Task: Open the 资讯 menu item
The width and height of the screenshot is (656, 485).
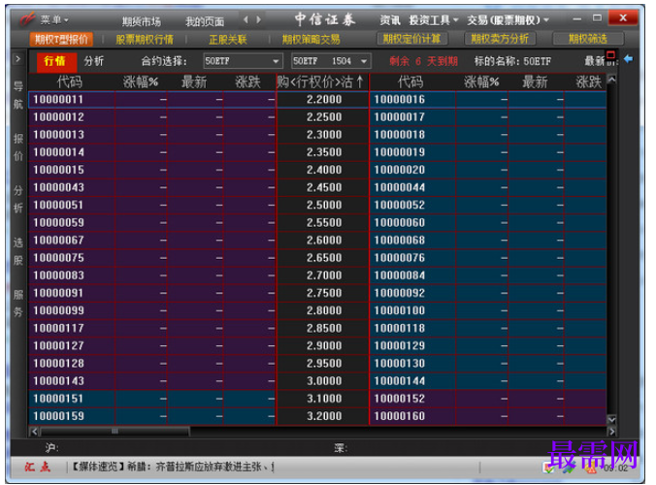Action: click(390, 19)
